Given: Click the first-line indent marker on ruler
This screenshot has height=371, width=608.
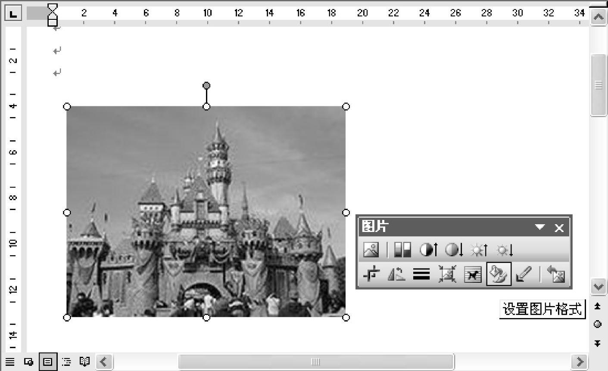Looking at the screenshot, I should [x=52, y=8].
